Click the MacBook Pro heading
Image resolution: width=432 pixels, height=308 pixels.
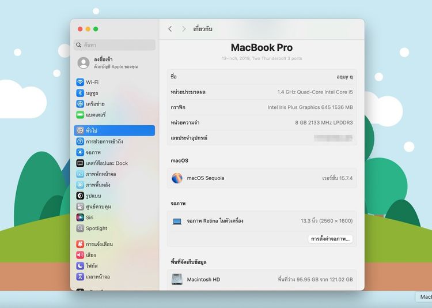pos(262,47)
